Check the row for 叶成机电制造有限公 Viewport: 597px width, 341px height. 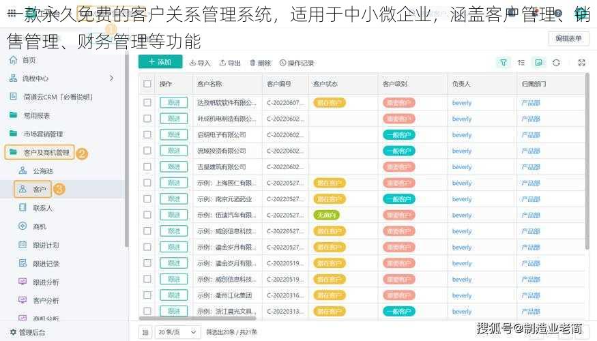click(x=147, y=119)
